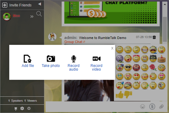
Task: Expand options next to user Mon
Action: coord(32,17)
